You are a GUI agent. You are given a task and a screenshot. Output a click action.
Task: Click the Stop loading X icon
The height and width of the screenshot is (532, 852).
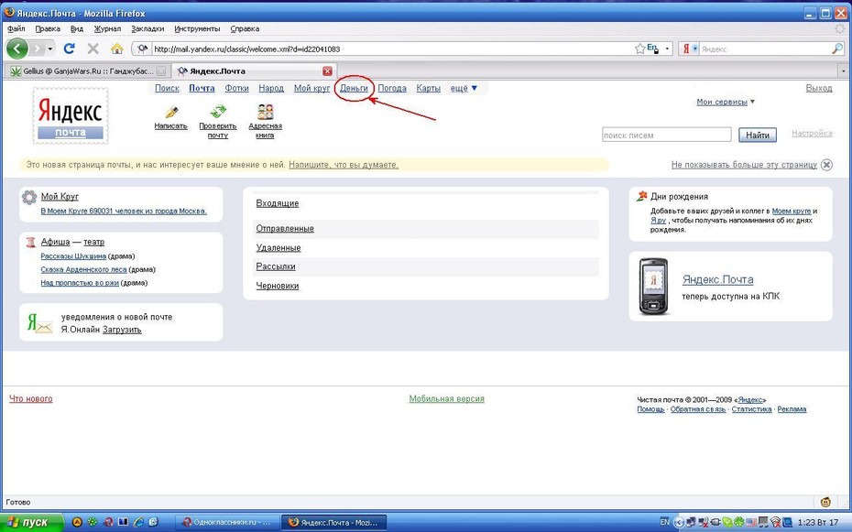pos(93,49)
